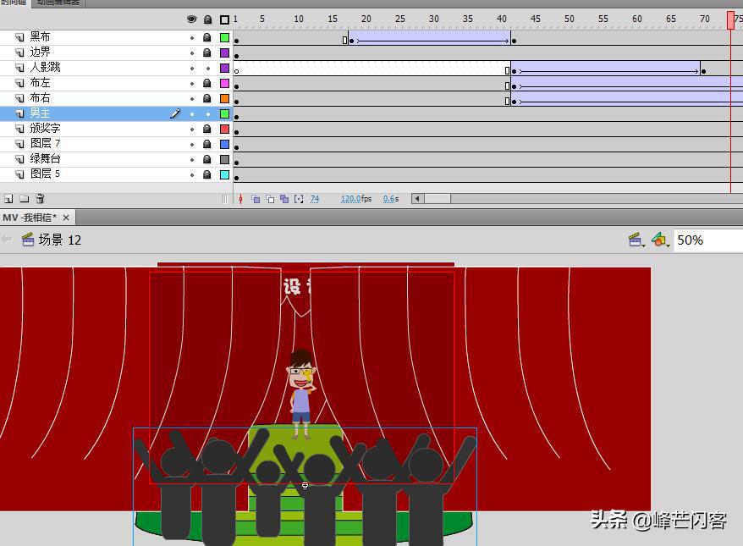This screenshot has width=743, height=546.
Task: Click the Center Frame icon
Action: (x=241, y=199)
